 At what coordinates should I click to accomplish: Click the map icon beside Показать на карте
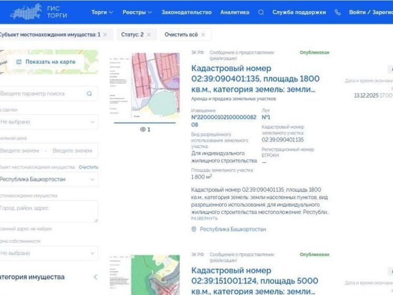19,62
